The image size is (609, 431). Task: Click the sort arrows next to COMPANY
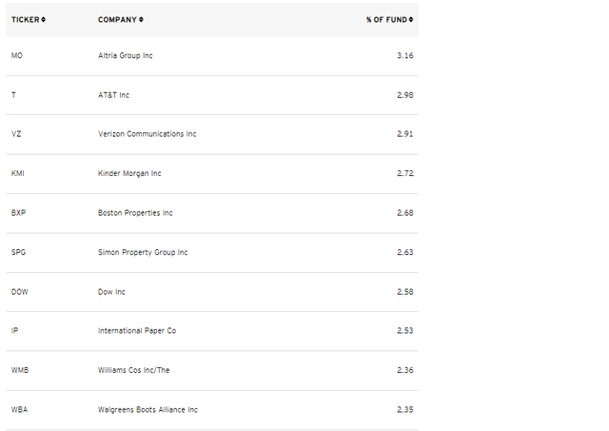pos(142,19)
